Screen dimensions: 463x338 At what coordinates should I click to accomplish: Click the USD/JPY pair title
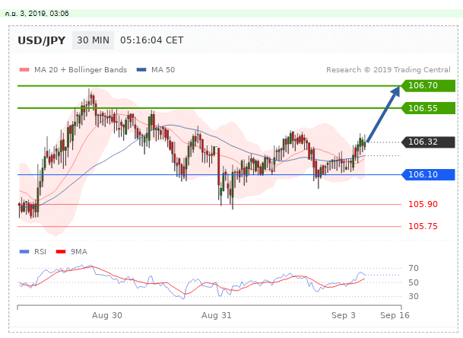click(41, 40)
